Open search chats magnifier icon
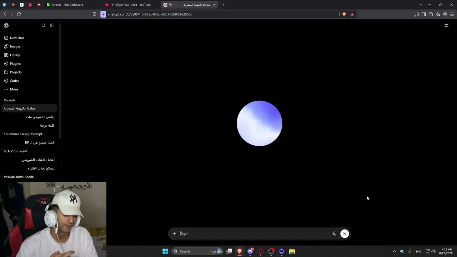Viewport: 457px width, 257px height. 44,25
